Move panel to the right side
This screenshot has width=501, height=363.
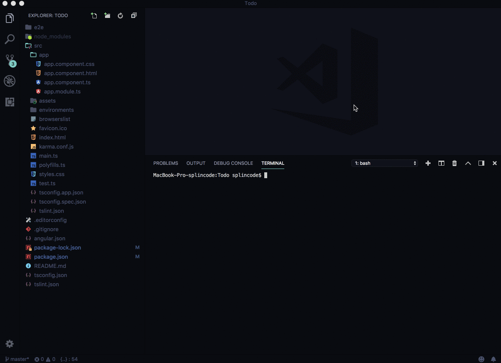[x=481, y=163]
